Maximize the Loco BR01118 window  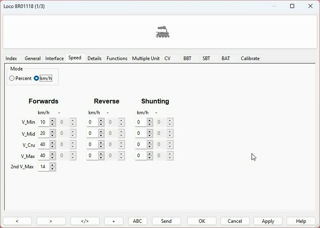click(x=292, y=6)
